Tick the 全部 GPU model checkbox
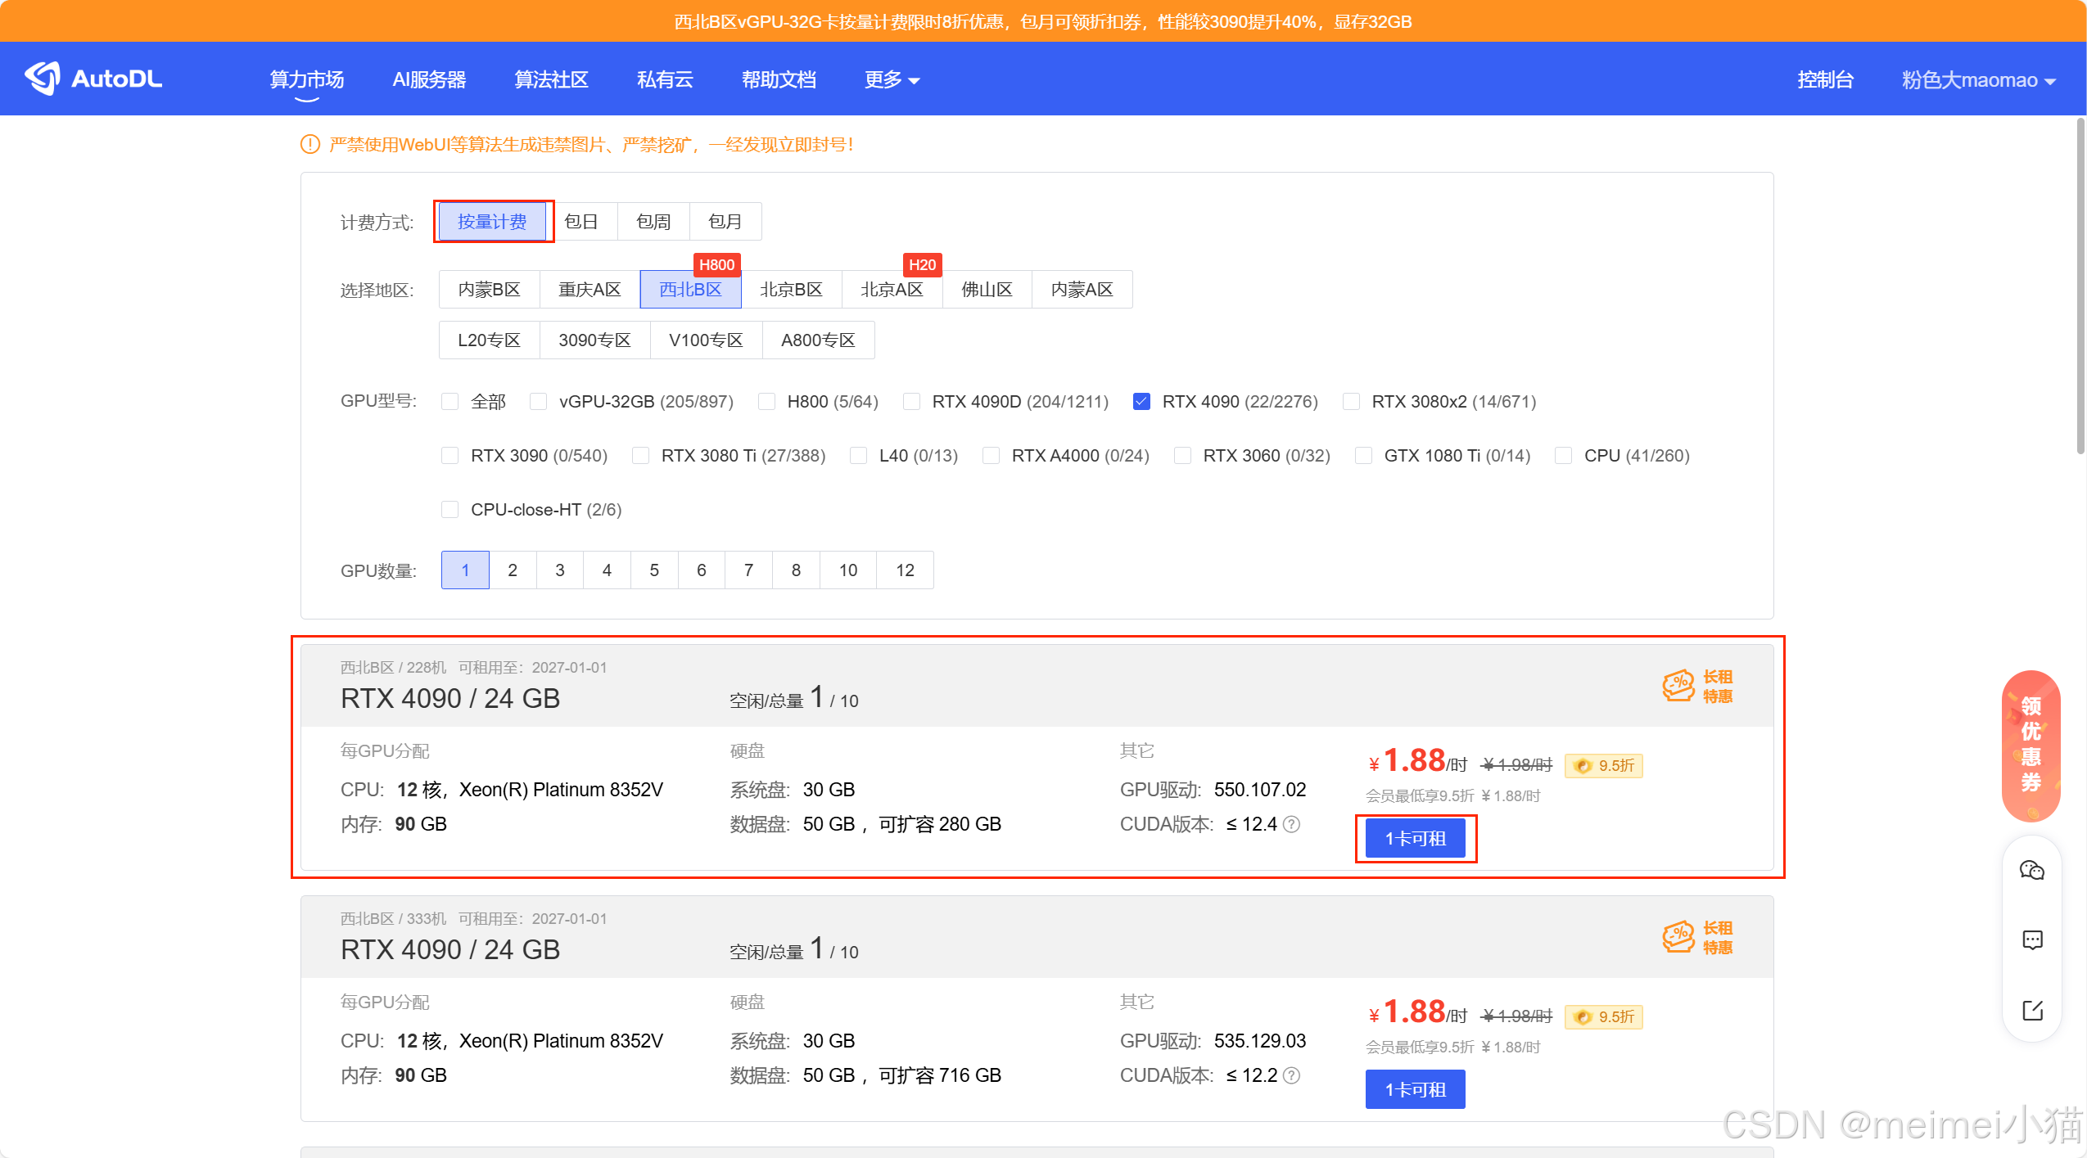 coord(449,401)
